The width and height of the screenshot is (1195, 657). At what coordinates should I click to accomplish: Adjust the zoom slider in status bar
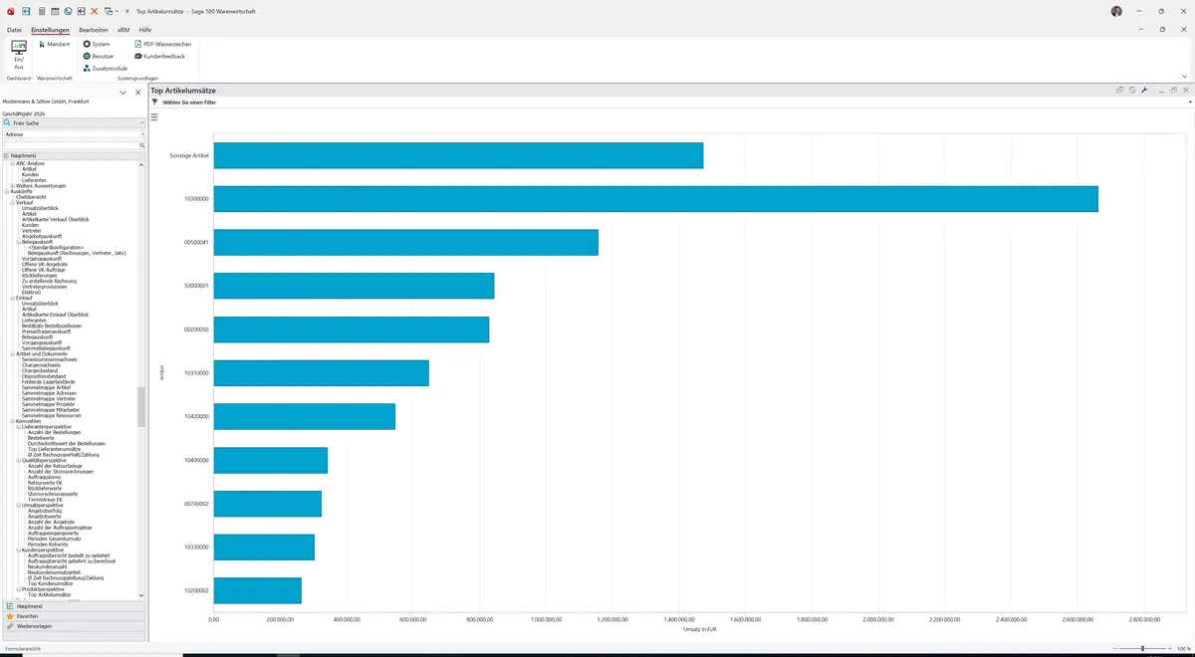tap(1143, 649)
